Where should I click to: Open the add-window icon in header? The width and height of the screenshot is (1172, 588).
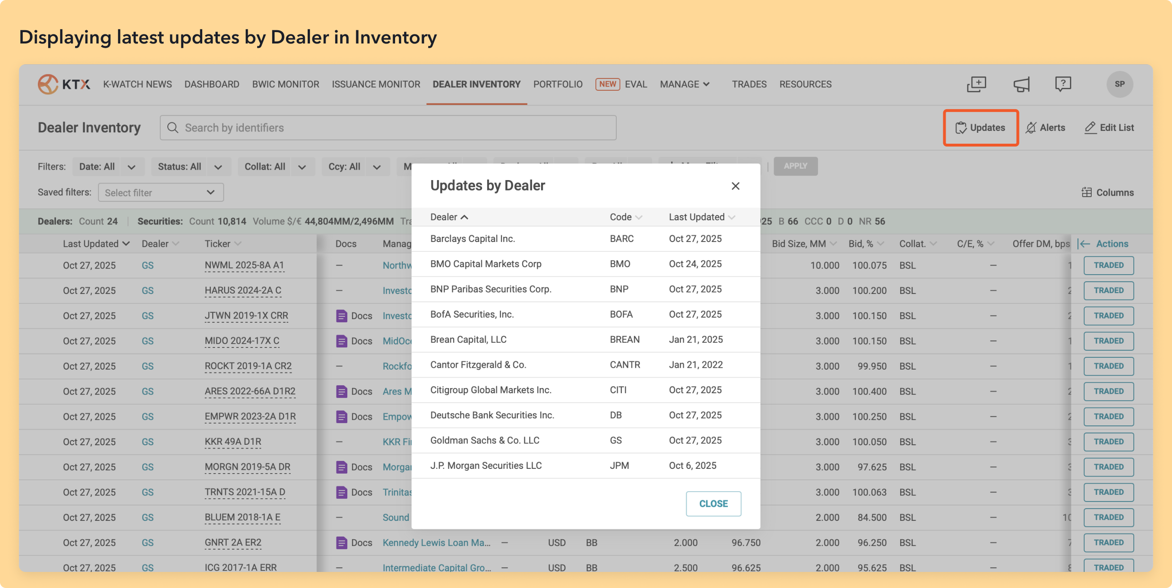coord(976,84)
